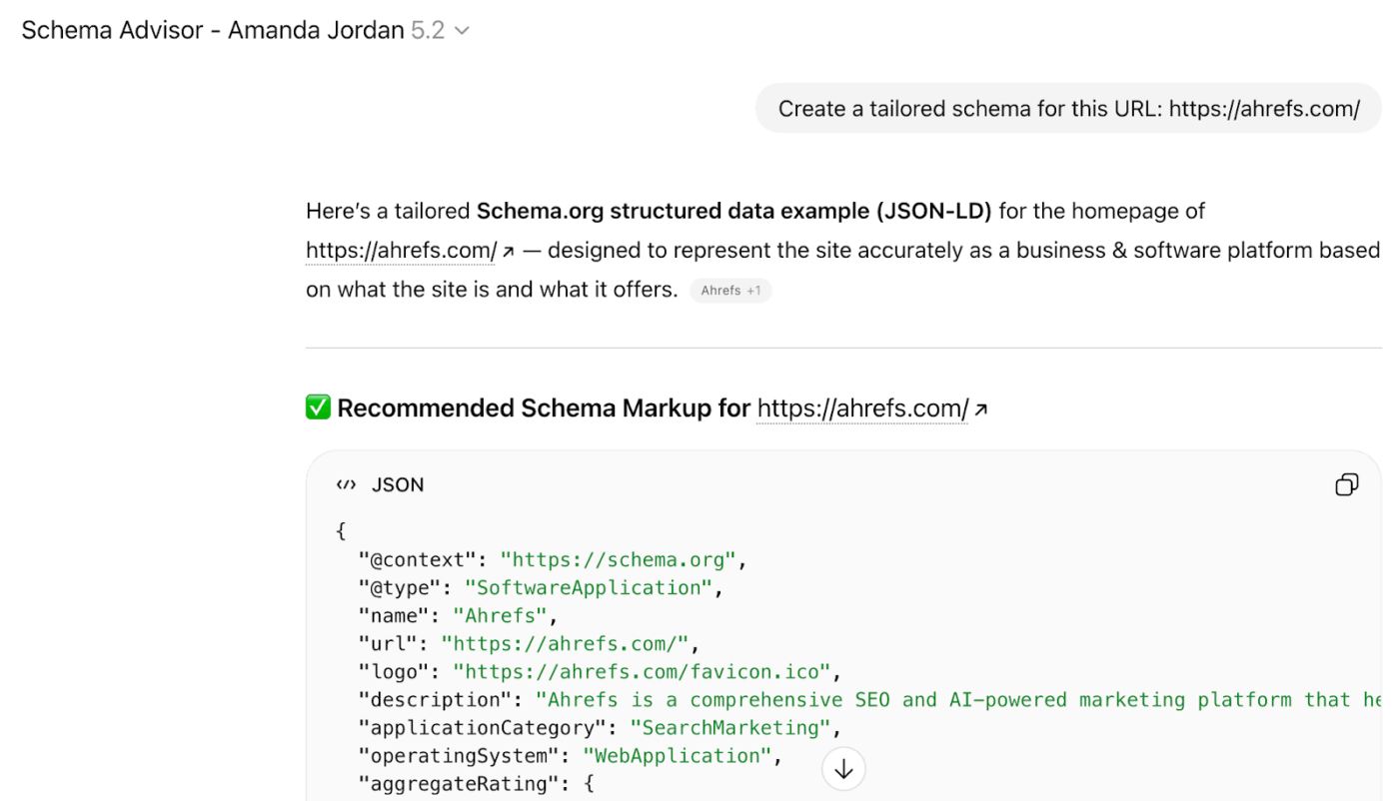The height and width of the screenshot is (801, 1399).
Task: Click the green checkmark before Recommended Schema Markup
Action: (317, 406)
